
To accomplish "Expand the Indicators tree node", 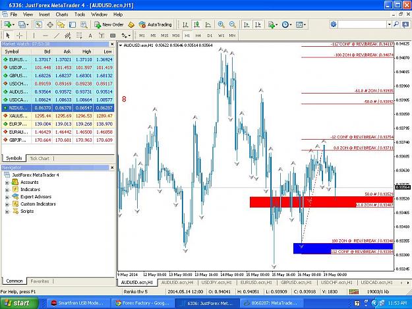I will (x=7, y=190).
